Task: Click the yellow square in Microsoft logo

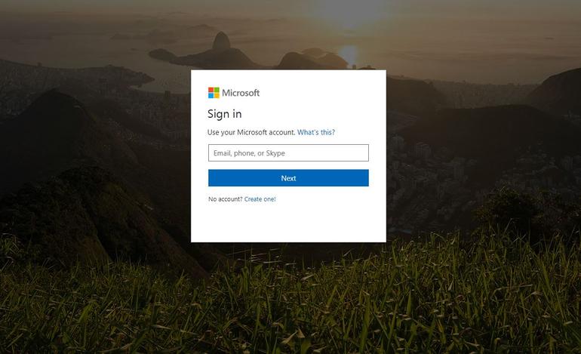Action: tap(217, 96)
